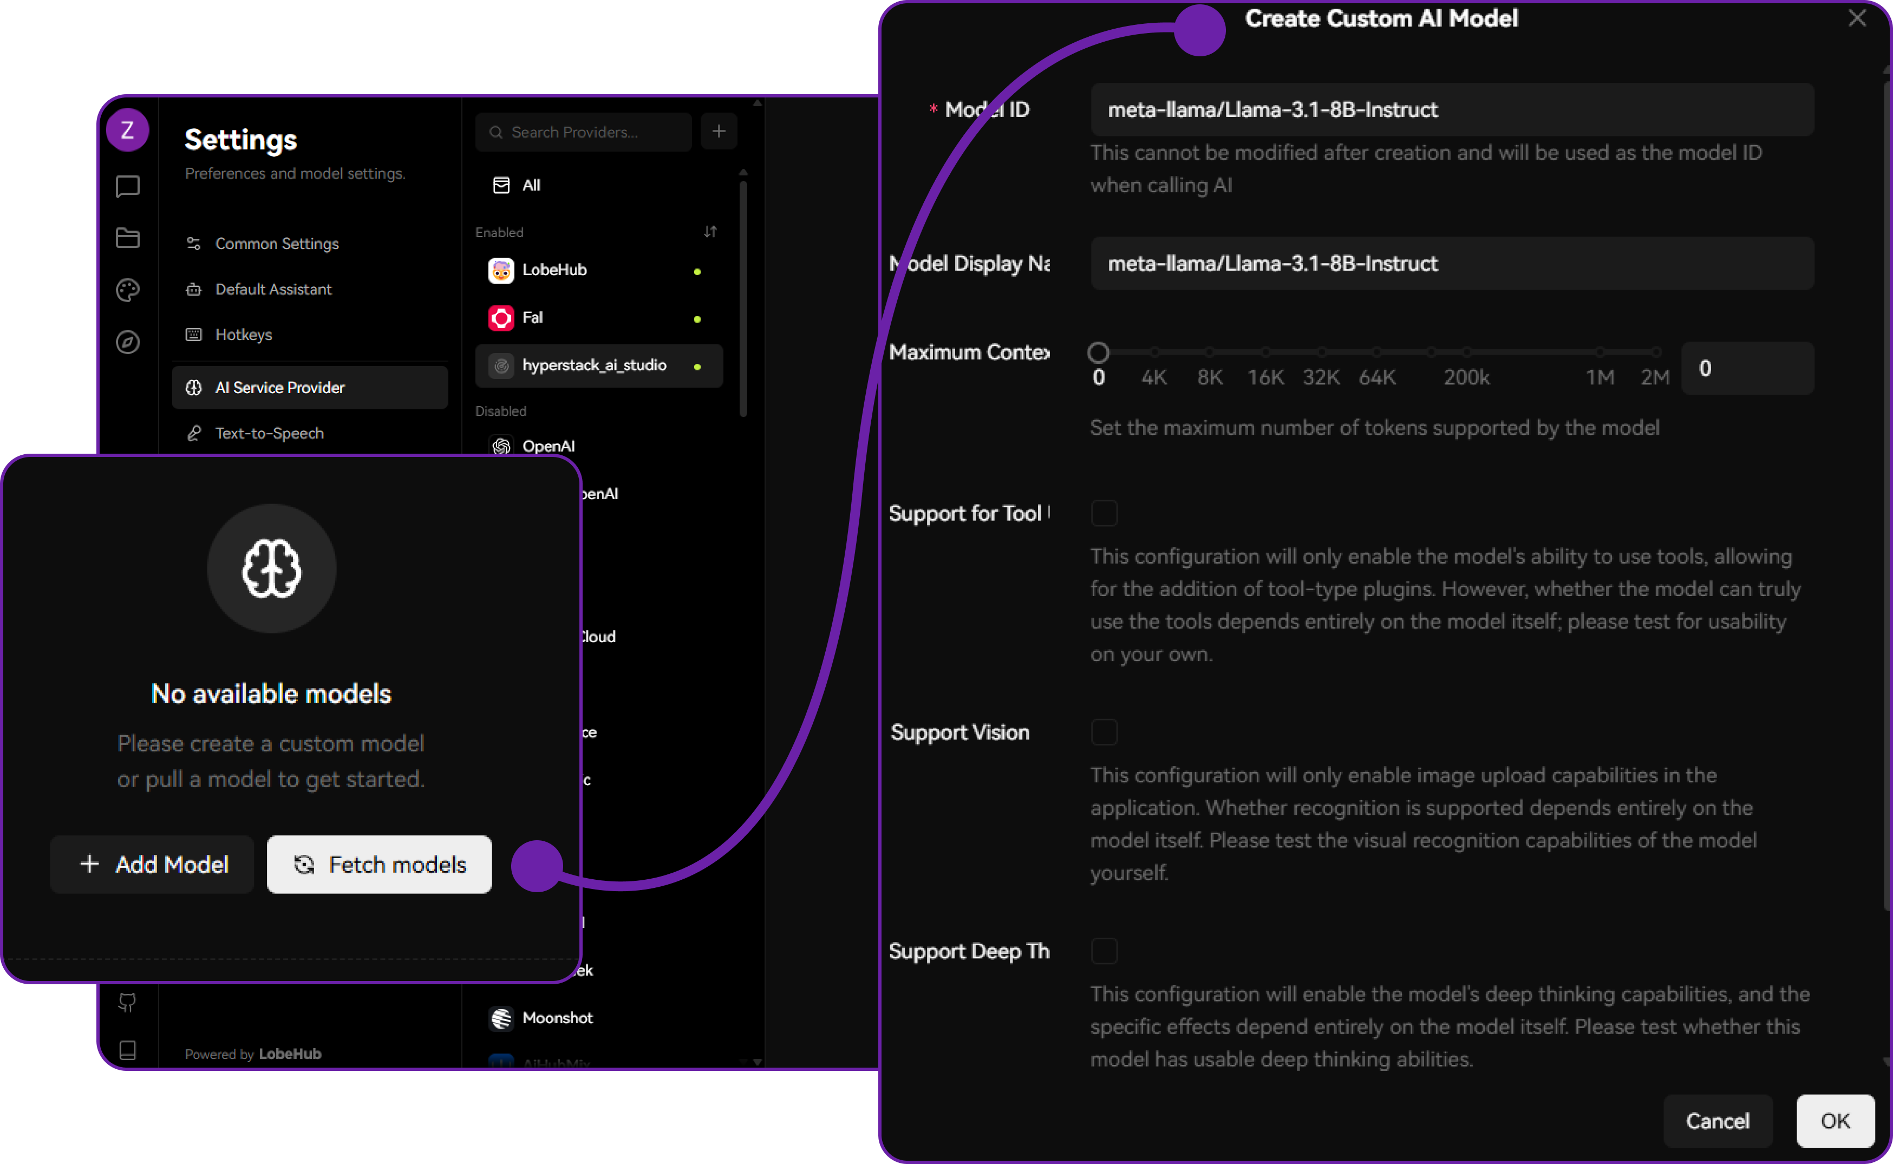Viewport: 1893px width, 1164px height.
Task: Go to Common Settings
Action: click(x=276, y=244)
